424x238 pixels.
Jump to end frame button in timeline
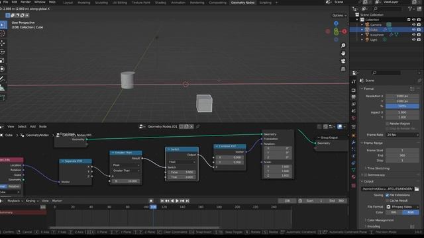187,201
